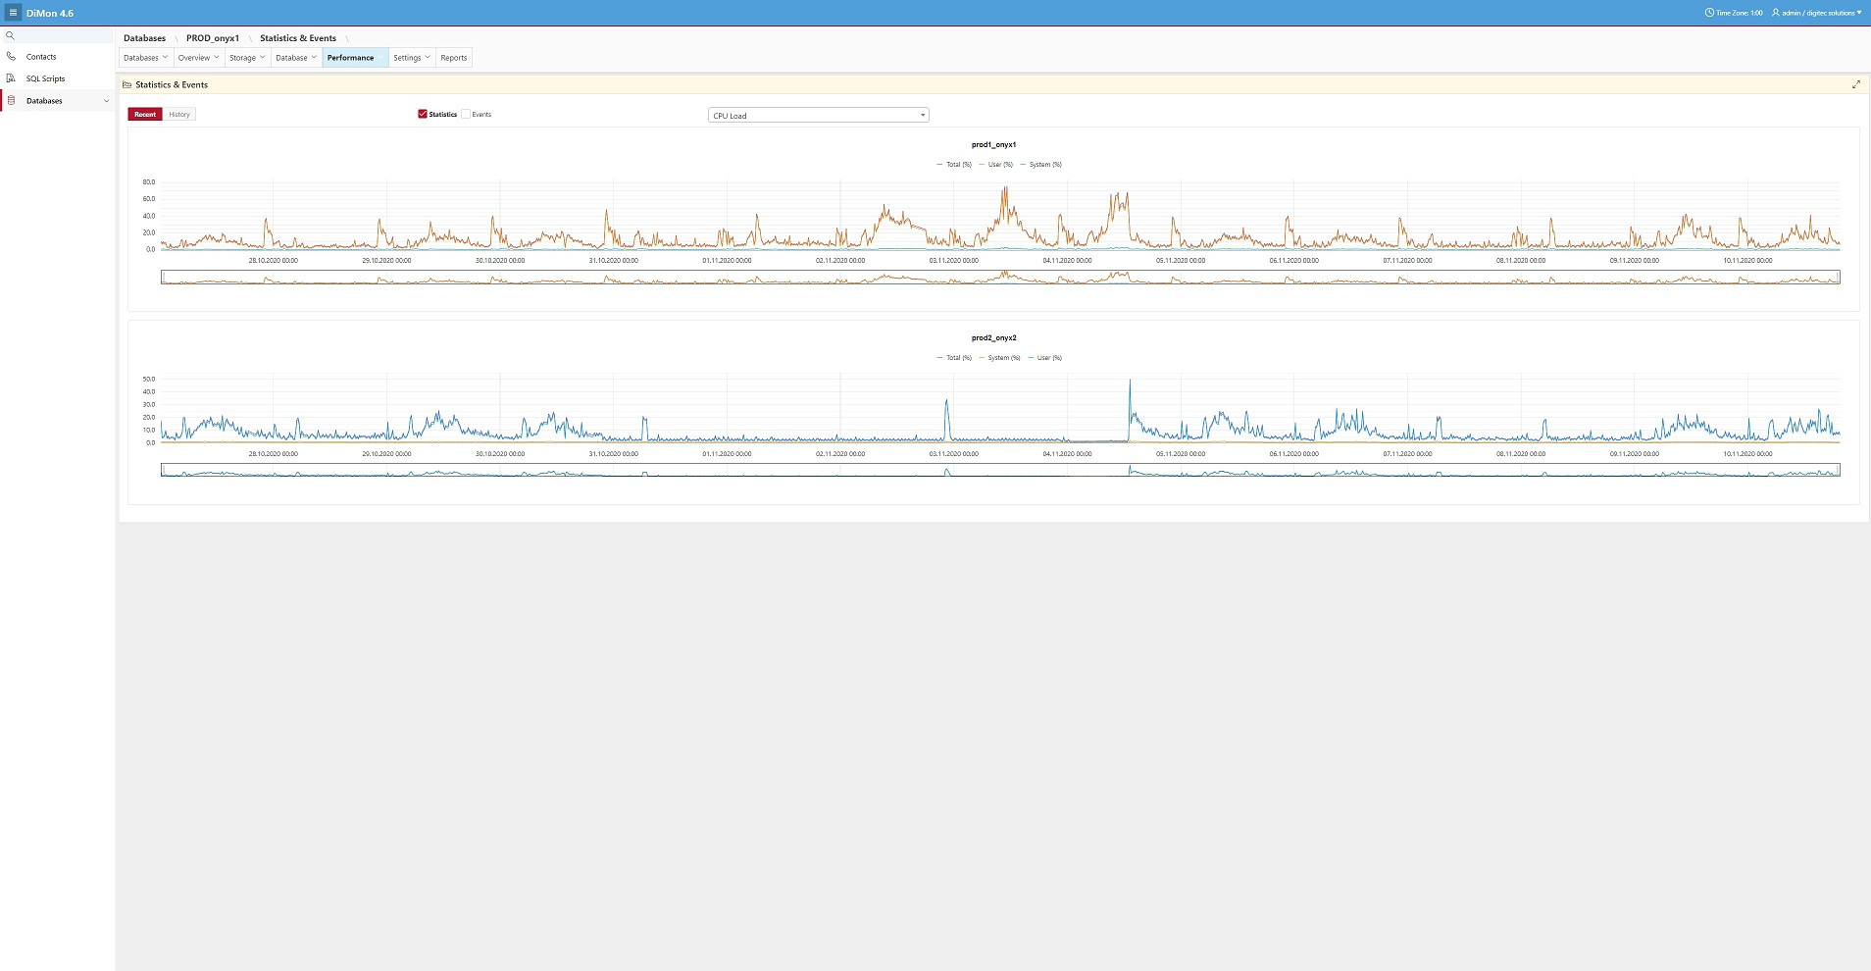Maximize the Statistics & Events region
This screenshot has width=1871, height=971.
(1855, 84)
